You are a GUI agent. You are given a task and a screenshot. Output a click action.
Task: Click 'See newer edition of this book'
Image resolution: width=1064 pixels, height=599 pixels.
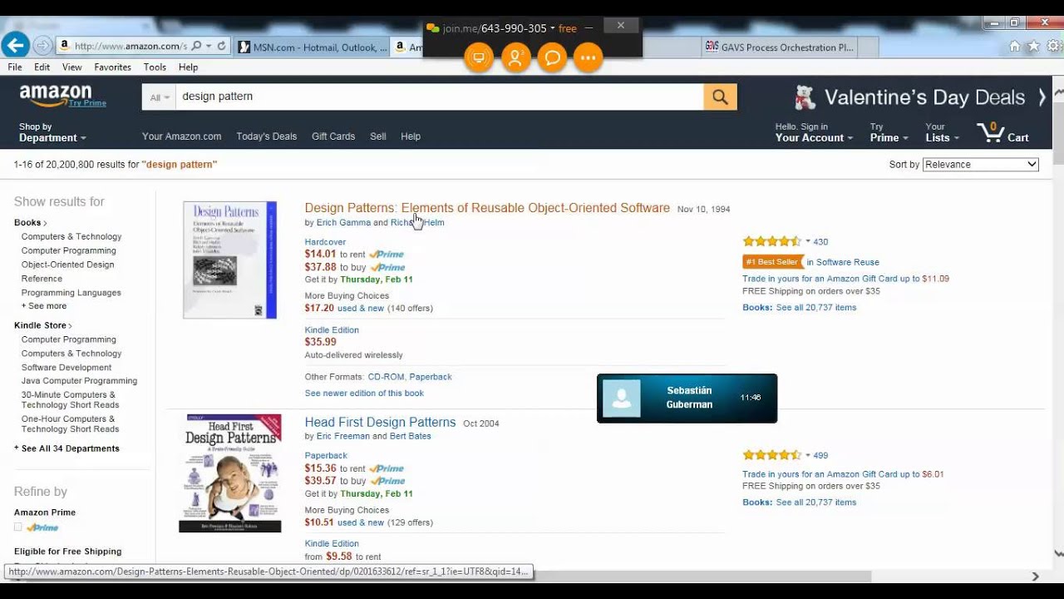click(x=364, y=394)
